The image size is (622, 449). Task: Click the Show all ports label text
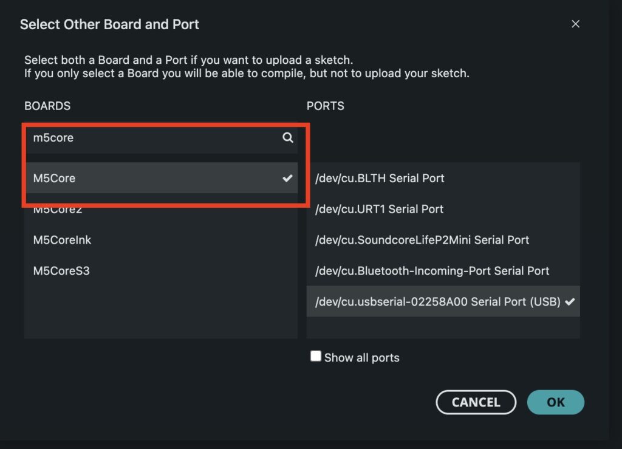click(362, 358)
